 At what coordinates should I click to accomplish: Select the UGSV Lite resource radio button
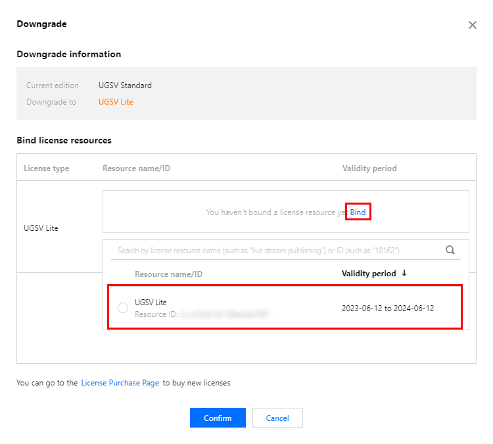[123, 308]
